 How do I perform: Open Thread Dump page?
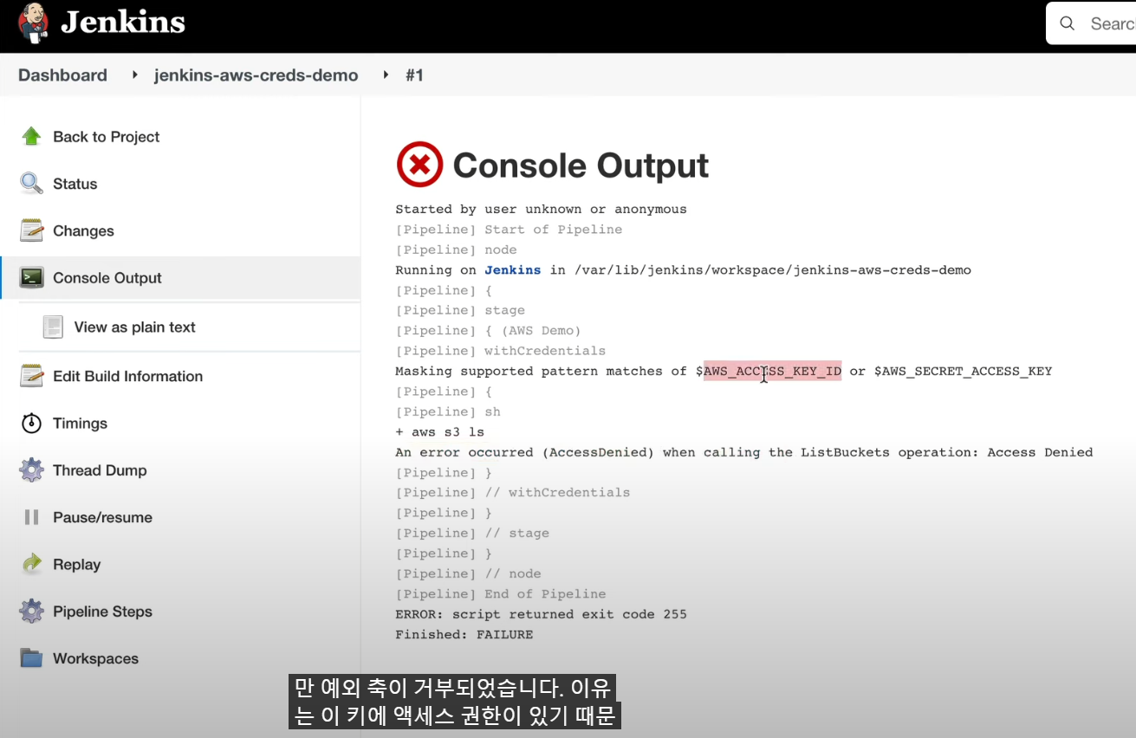[x=100, y=470]
